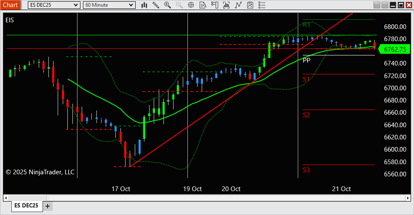This screenshot has width=414, height=215.
Task: Click the zoom in magnifier icon
Action: [167, 5]
